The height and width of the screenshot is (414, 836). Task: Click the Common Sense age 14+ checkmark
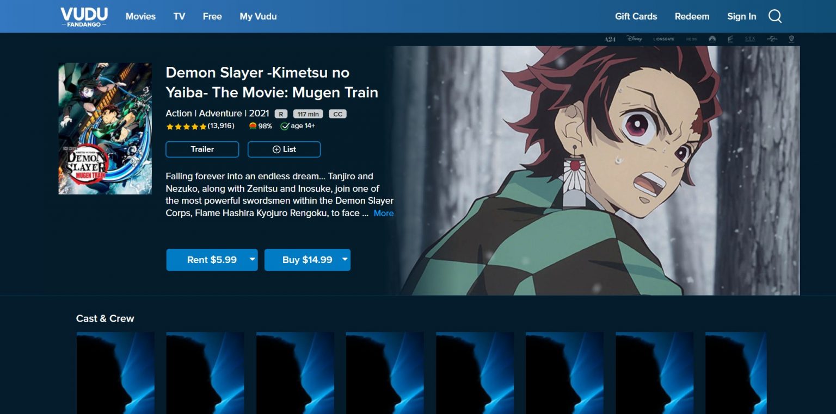[284, 126]
